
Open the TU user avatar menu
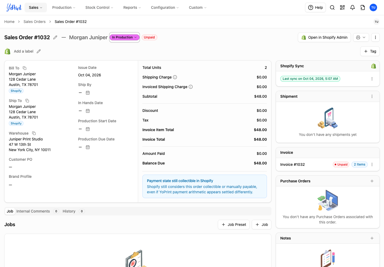(x=373, y=7)
